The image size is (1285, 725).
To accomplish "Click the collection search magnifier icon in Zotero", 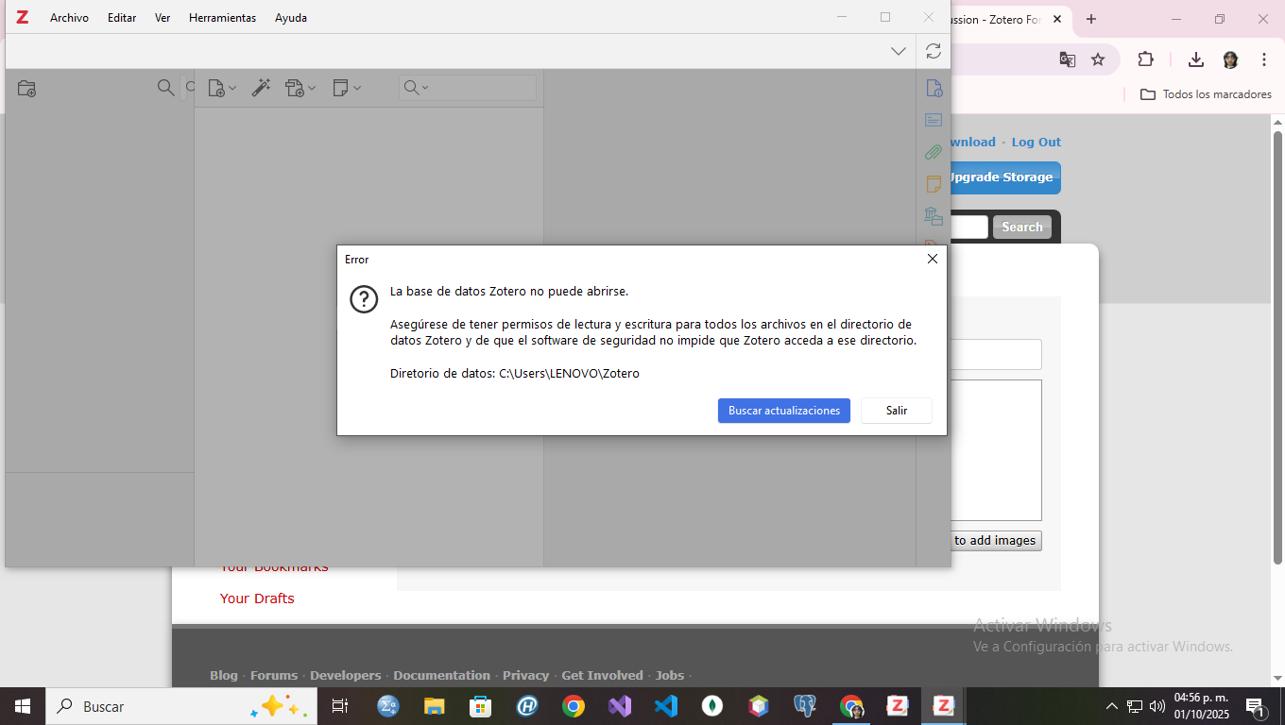I will [165, 88].
